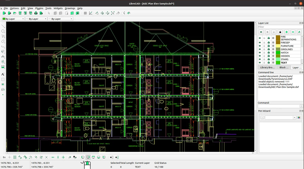Click the Print icon in toolbar

[x=36, y=13]
